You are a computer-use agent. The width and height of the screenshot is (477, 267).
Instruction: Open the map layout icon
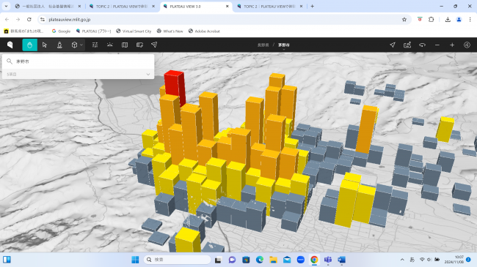125,45
